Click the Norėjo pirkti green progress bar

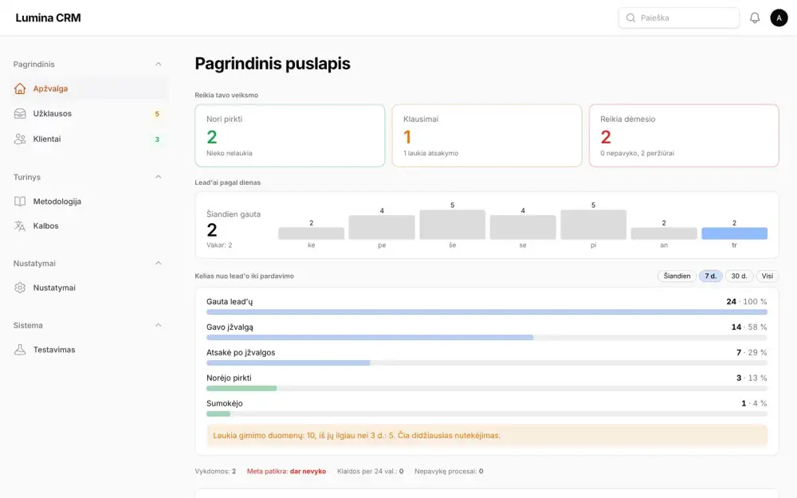click(x=241, y=388)
